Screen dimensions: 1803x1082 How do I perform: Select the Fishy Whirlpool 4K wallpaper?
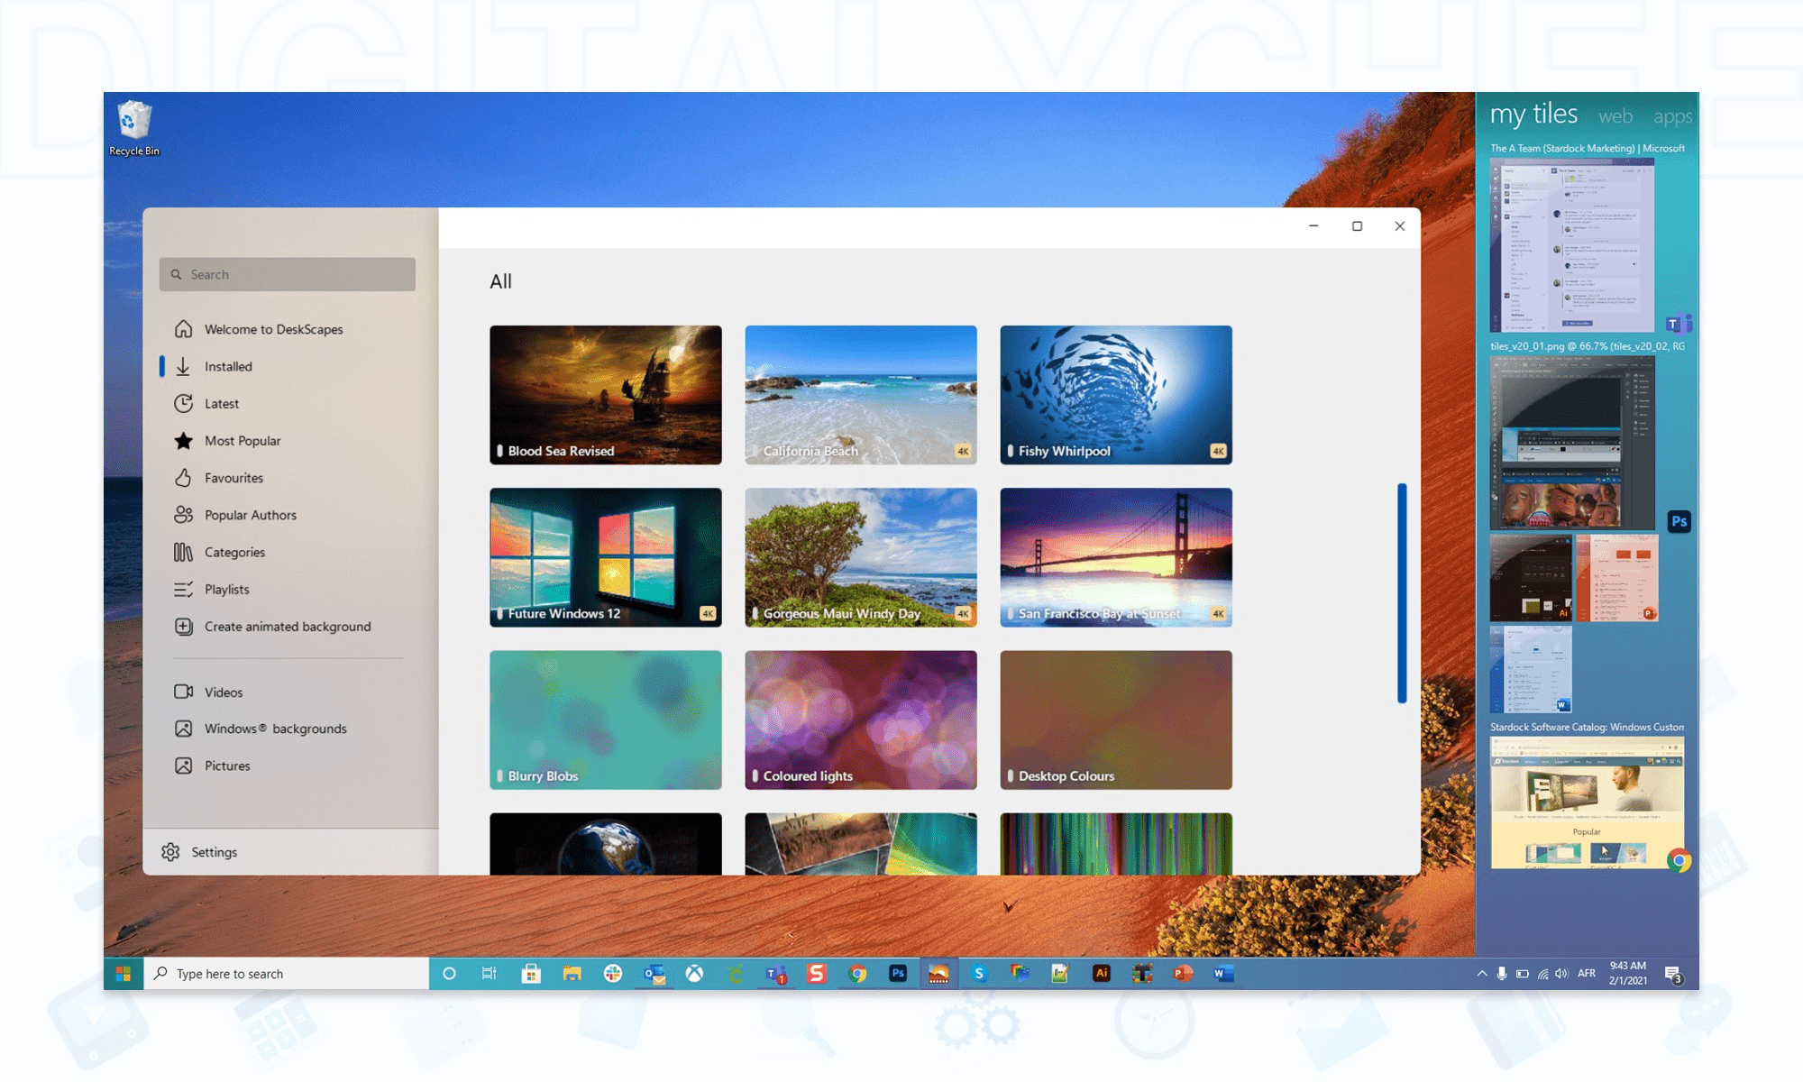tap(1115, 395)
